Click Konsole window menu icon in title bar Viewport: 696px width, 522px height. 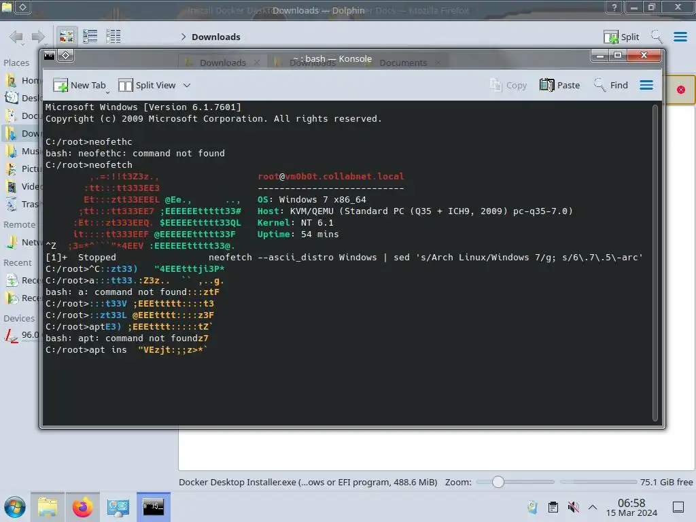[x=49, y=56]
